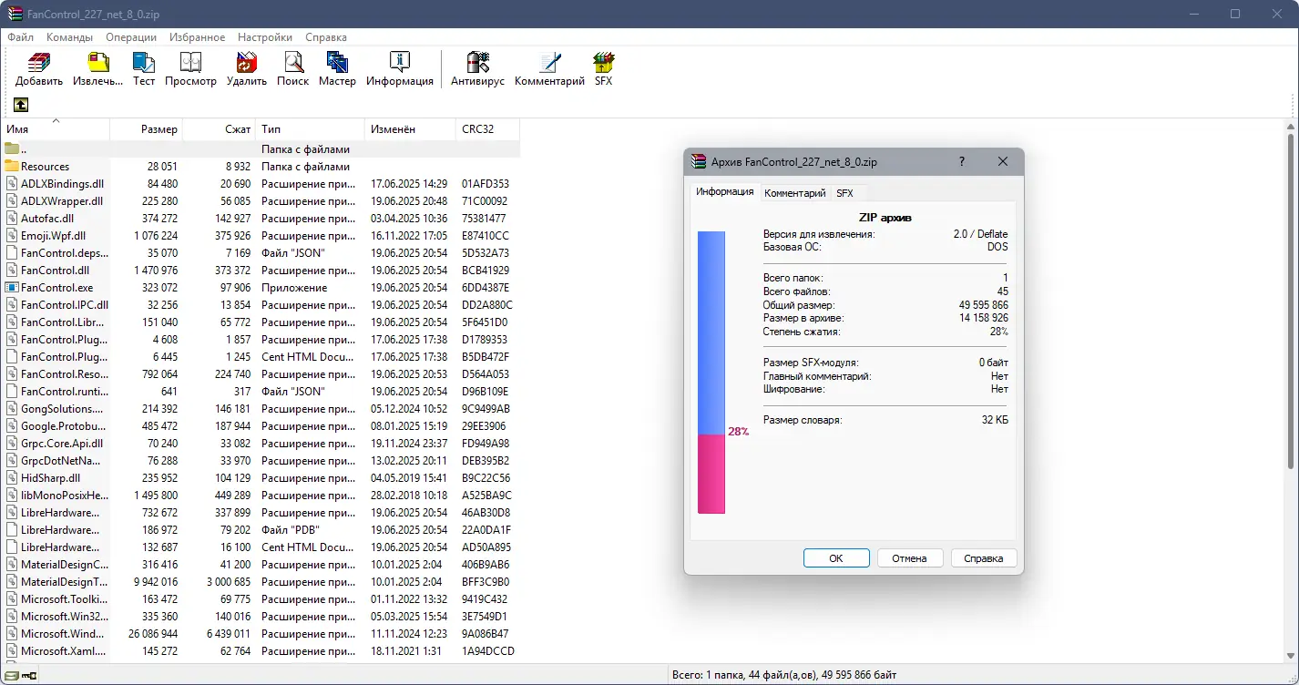
Task: Sort by the Изменён column header
Action: [x=411, y=129]
